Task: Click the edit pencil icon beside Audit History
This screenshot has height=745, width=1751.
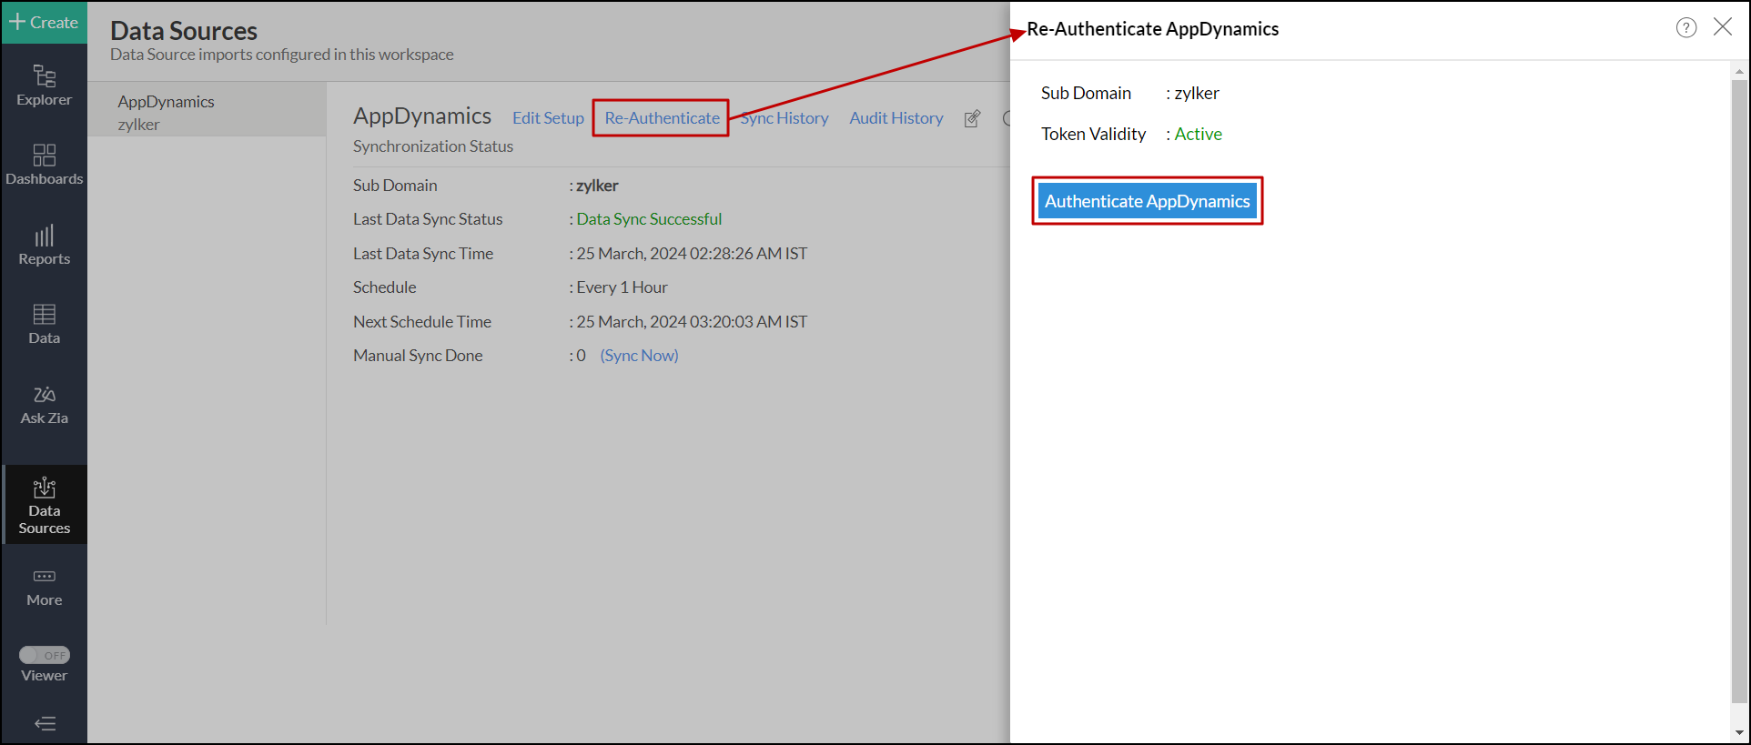Action: coord(972,118)
